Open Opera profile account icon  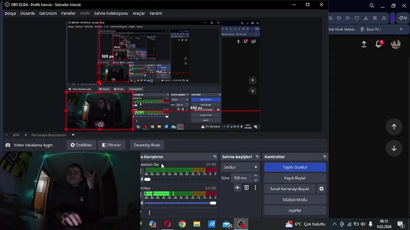(x=384, y=18)
